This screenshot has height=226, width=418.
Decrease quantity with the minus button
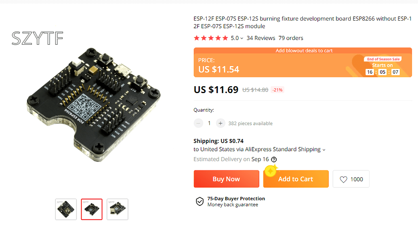coord(198,123)
